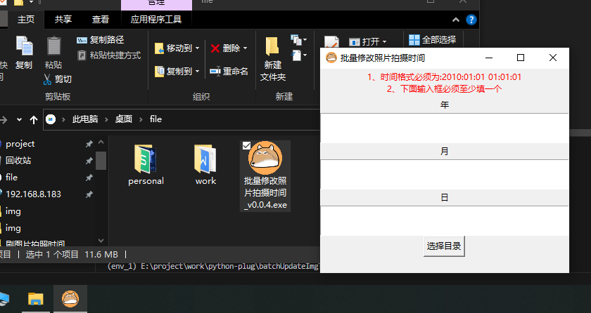
Task: Uncheck the checkbox on the exe file
Action: [x=246, y=146]
